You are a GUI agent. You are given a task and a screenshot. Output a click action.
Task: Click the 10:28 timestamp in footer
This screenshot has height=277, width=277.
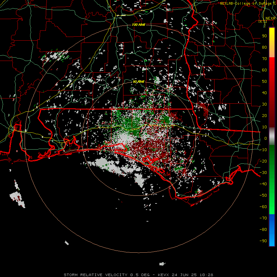point(207,275)
